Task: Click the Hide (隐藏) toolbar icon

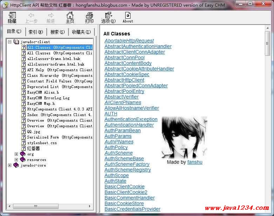Action: click(12, 16)
